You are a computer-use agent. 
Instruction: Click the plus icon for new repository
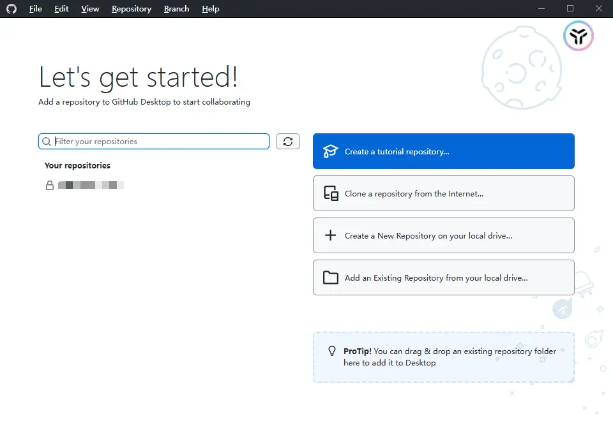[330, 235]
